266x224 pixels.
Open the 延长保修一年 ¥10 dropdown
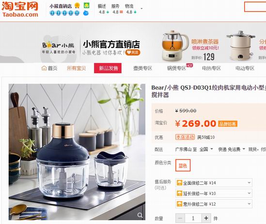tap(214, 194)
